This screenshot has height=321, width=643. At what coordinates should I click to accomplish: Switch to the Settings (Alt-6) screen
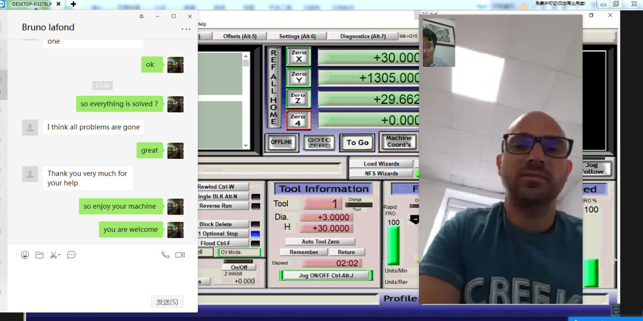[x=297, y=36]
